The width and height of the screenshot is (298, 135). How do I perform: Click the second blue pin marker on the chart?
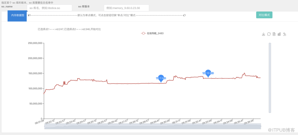pyautogui.click(x=208, y=73)
